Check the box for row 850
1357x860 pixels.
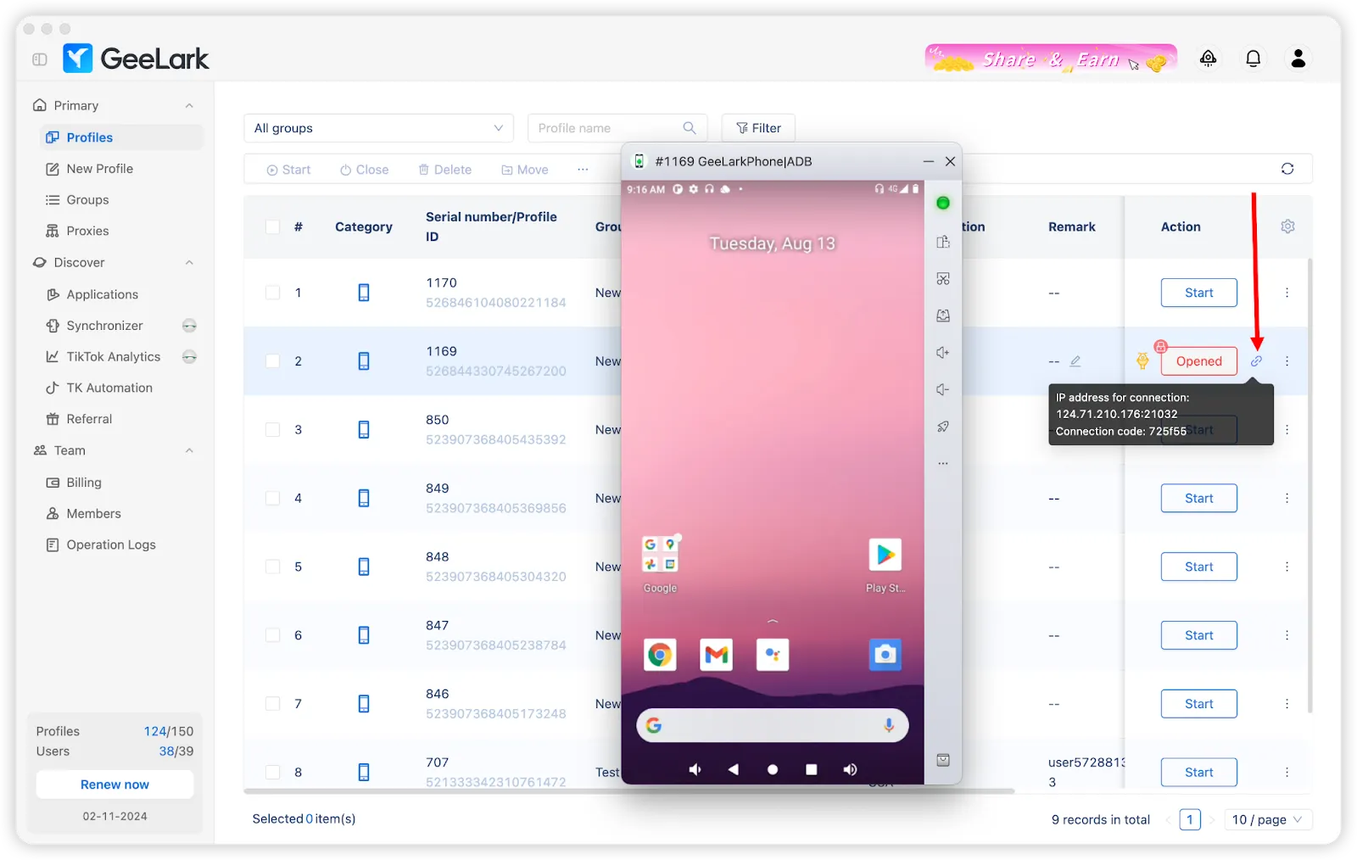273,430
